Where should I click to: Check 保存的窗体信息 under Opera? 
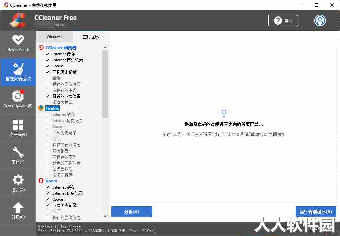[48, 217]
